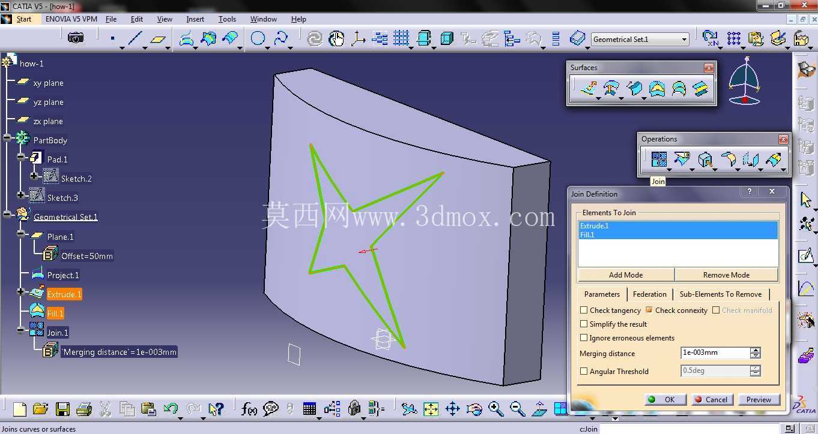Enable Angular Threshold checkbox

click(584, 371)
